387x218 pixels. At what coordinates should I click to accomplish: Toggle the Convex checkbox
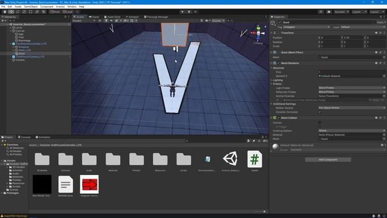[x=320, y=122]
